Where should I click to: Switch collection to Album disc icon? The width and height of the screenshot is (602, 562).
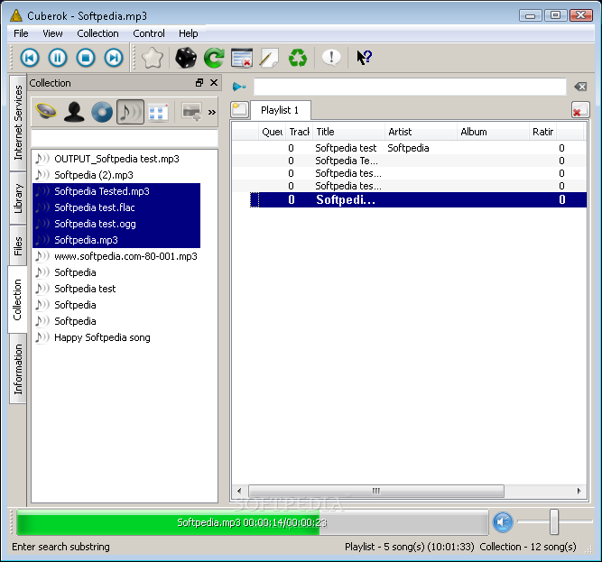pyautogui.click(x=102, y=112)
